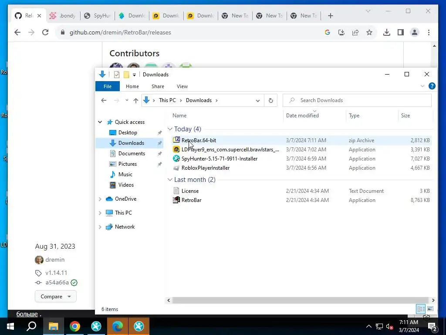Click the Chrome back navigation arrow
446x335 pixels.
pos(17,32)
